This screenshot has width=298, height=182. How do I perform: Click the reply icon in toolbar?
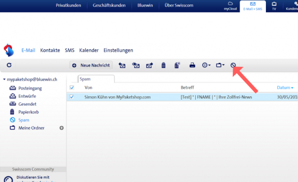(122, 65)
